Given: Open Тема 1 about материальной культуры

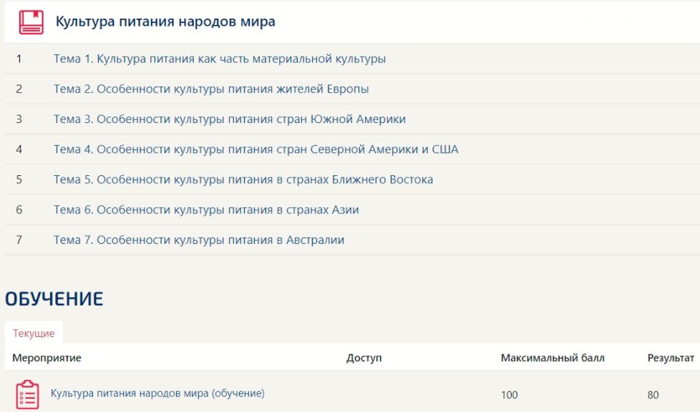Looking at the screenshot, I should (220, 59).
